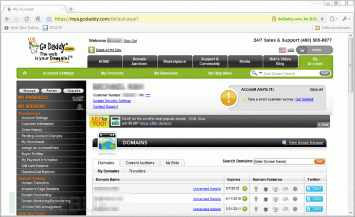Screen dimensions: 355x217
Task: Click the USD currency link
Action: pos(291,50)
